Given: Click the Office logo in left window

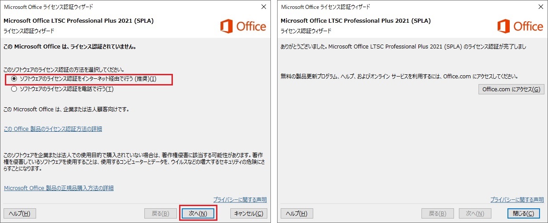Looking at the screenshot, I should [243, 26].
